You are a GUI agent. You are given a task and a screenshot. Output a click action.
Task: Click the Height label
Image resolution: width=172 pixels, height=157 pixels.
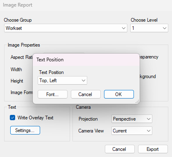coord(17,81)
